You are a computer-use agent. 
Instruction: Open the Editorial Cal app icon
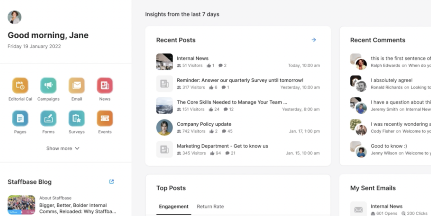point(20,86)
